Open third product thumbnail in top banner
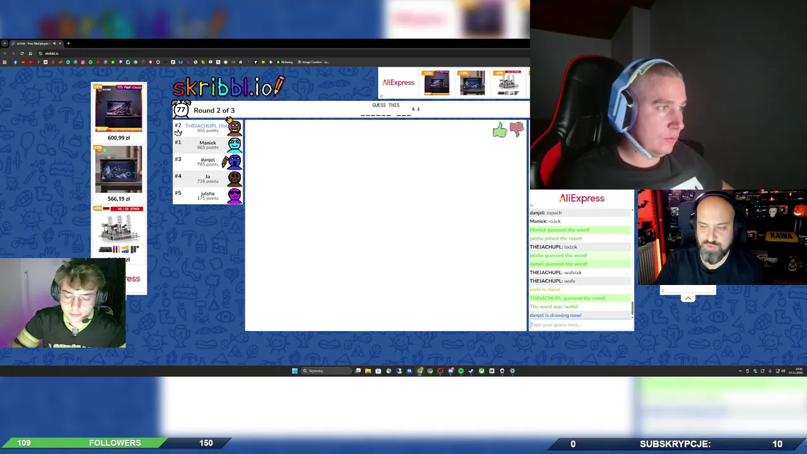The width and height of the screenshot is (807, 454). [x=508, y=83]
